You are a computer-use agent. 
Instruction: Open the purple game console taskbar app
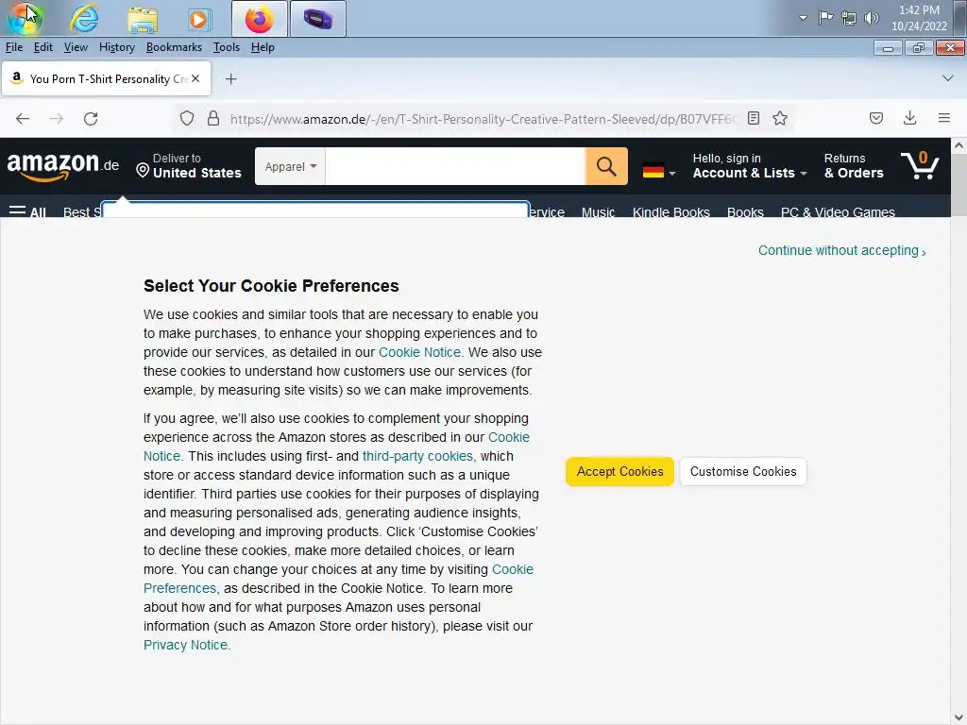pos(317,19)
